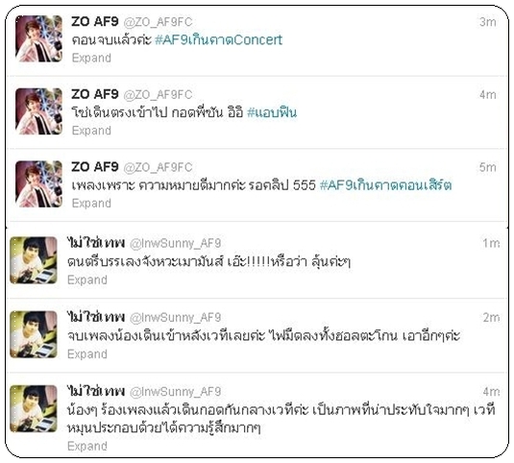Open ZO AF9 avatar in the 3m tweet
Screen dimensions: 514x463
[38, 38]
